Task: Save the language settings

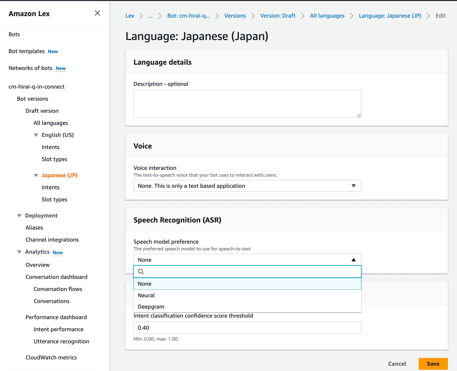Action: (433, 364)
